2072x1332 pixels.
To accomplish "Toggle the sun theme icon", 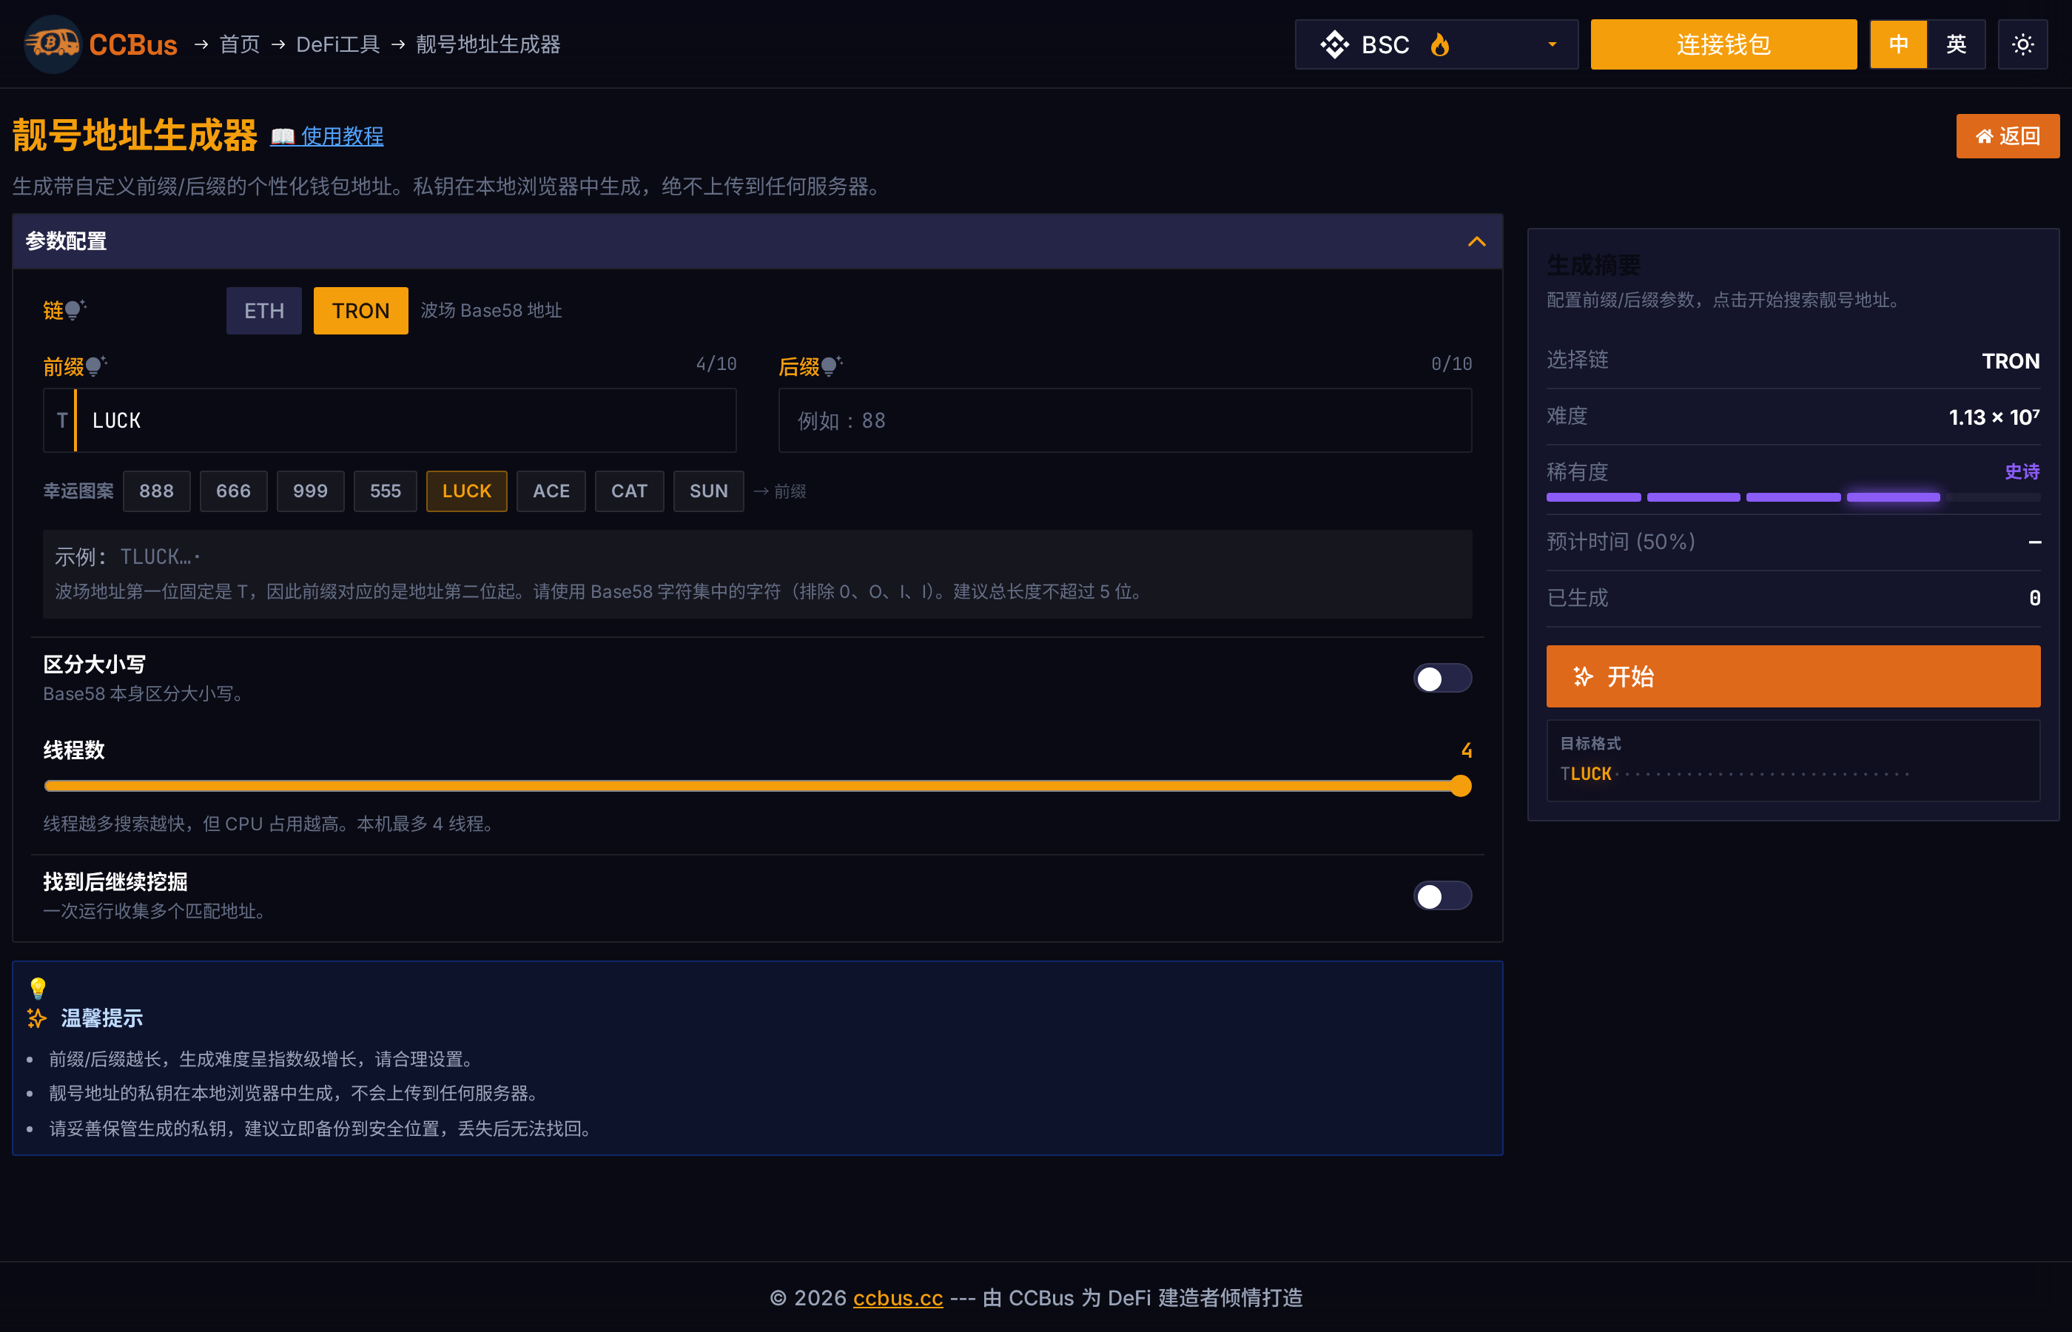I will tap(2022, 44).
